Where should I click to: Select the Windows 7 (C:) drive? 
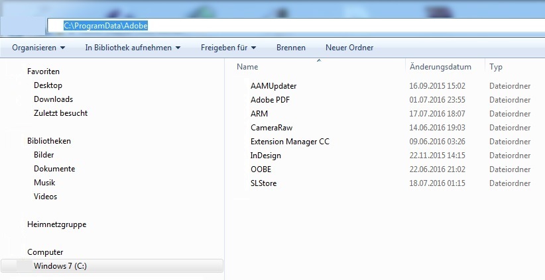[x=112, y=266]
